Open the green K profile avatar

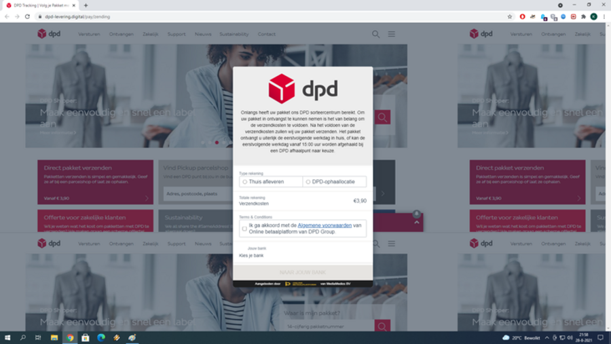594,17
